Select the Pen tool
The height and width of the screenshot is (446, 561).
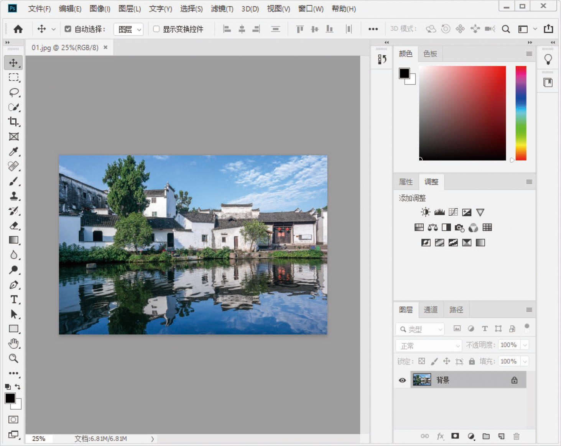point(13,285)
